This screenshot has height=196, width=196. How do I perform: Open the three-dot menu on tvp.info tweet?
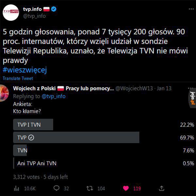[x=191, y=9]
